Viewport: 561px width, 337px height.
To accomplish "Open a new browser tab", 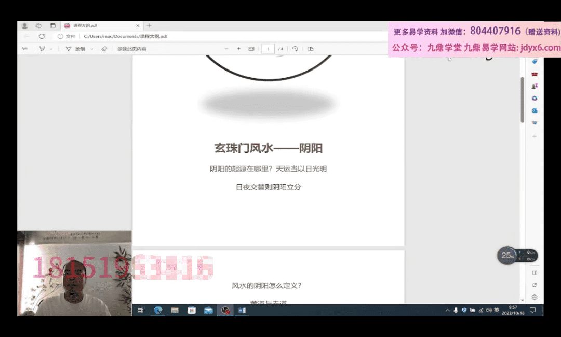I will pos(149,25).
